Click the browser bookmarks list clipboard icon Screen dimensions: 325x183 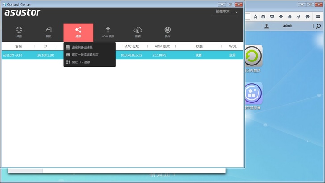click(x=263, y=16)
